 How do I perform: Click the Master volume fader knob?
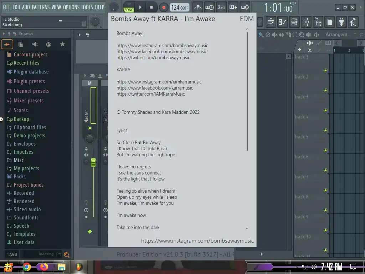coord(93,162)
